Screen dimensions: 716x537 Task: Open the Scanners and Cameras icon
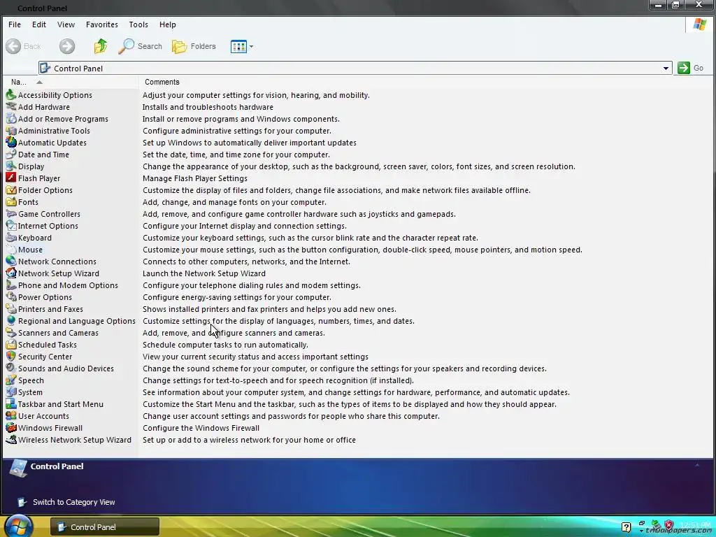click(x=11, y=332)
